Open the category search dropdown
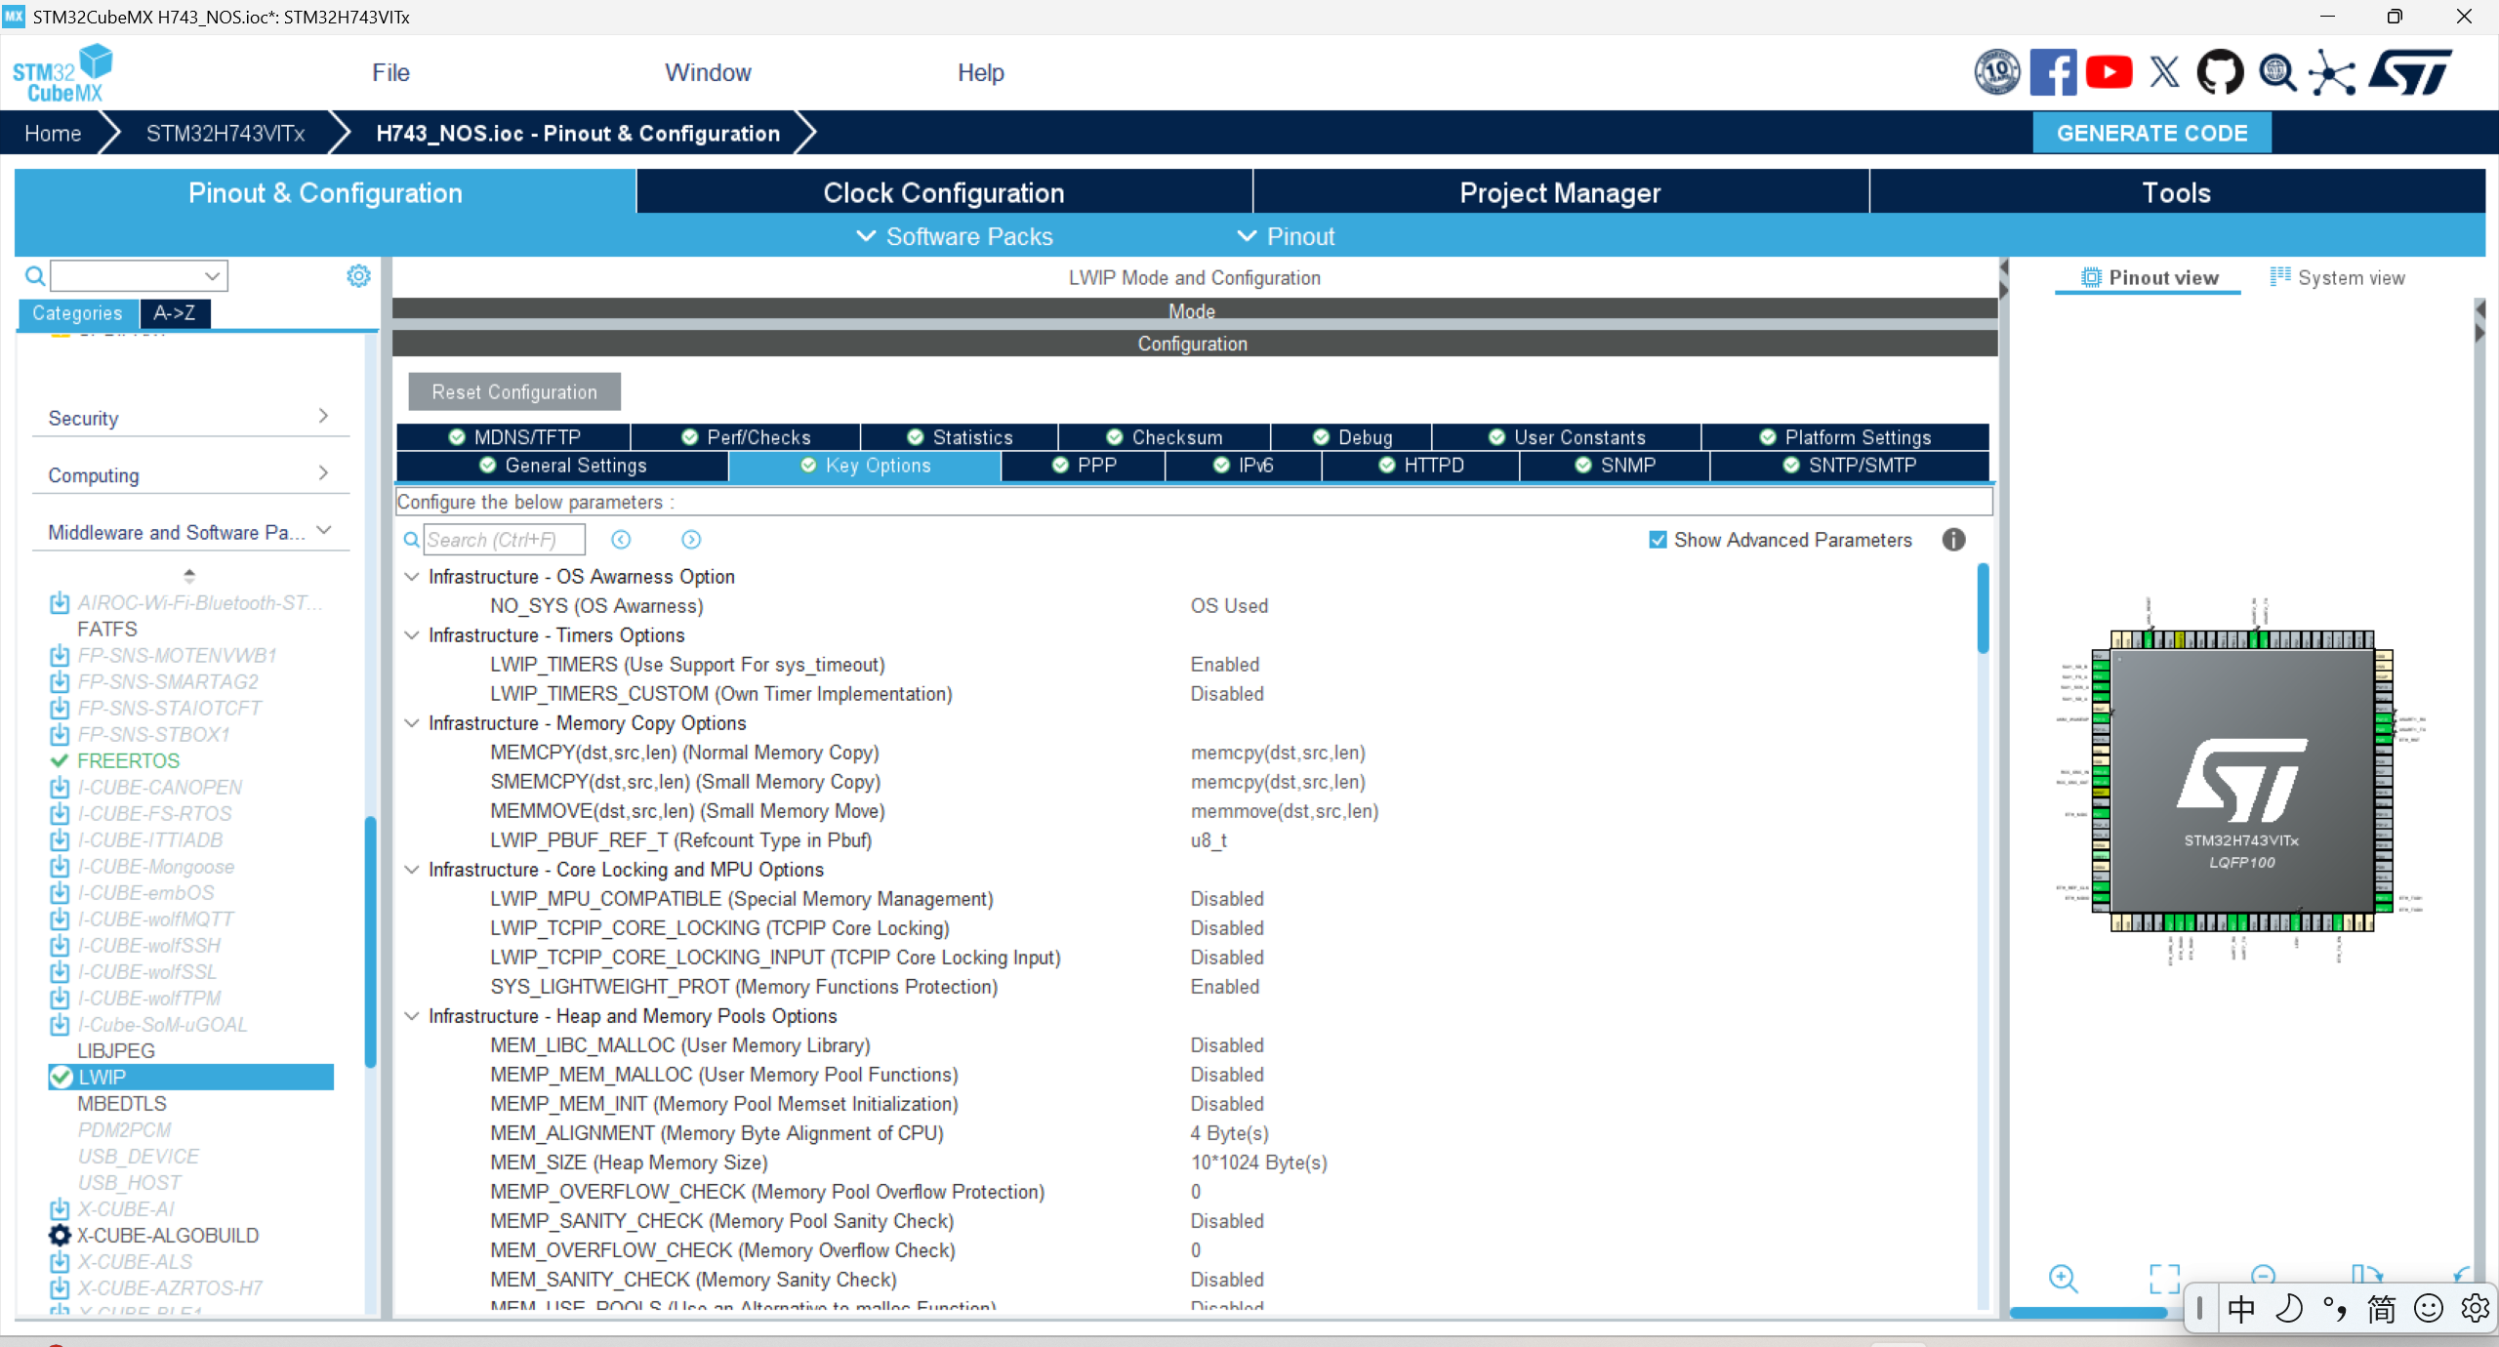The image size is (2499, 1347). click(x=212, y=275)
